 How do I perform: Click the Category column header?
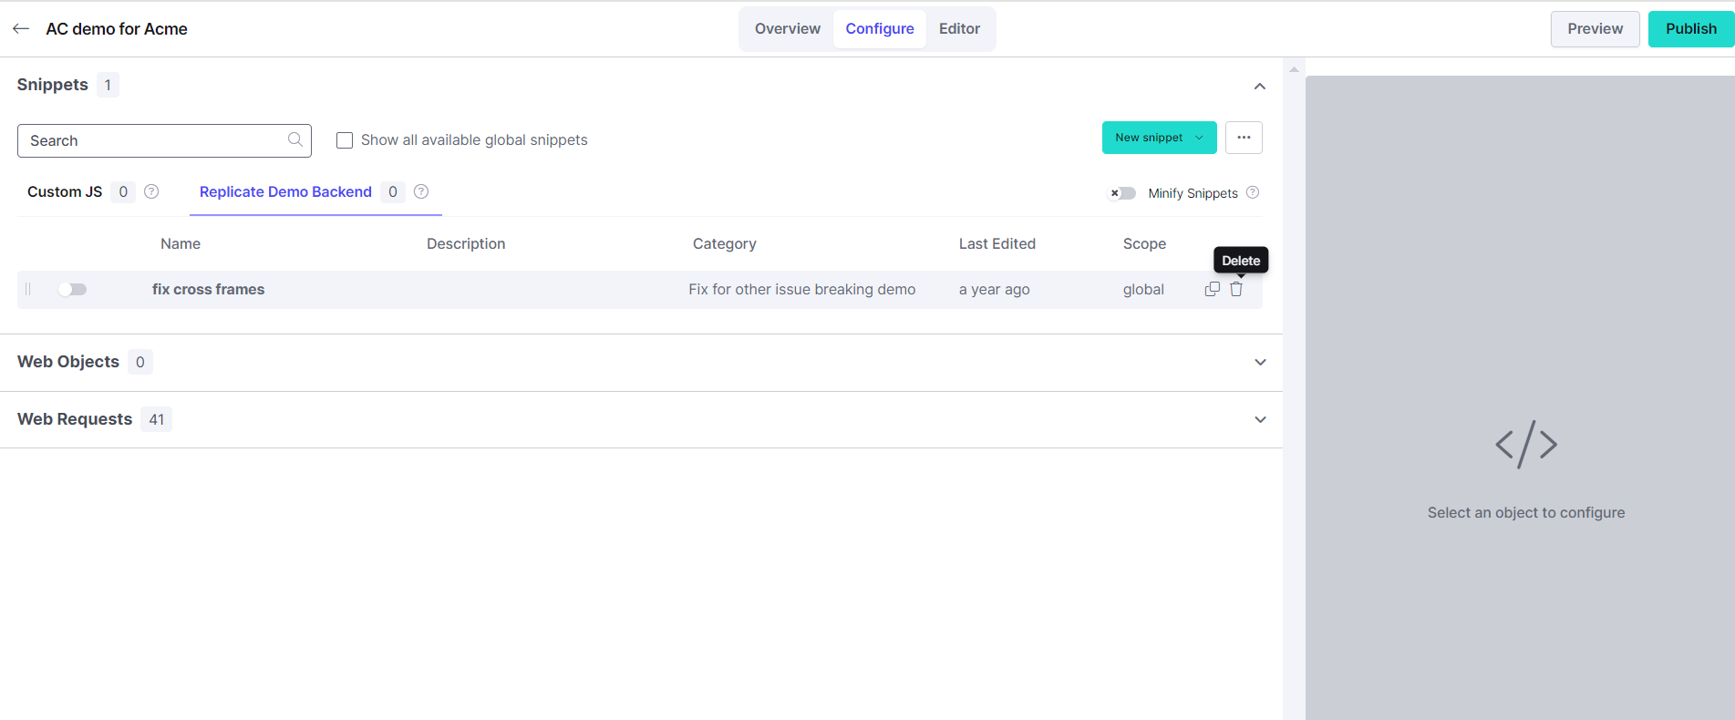[x=725, y=243]
